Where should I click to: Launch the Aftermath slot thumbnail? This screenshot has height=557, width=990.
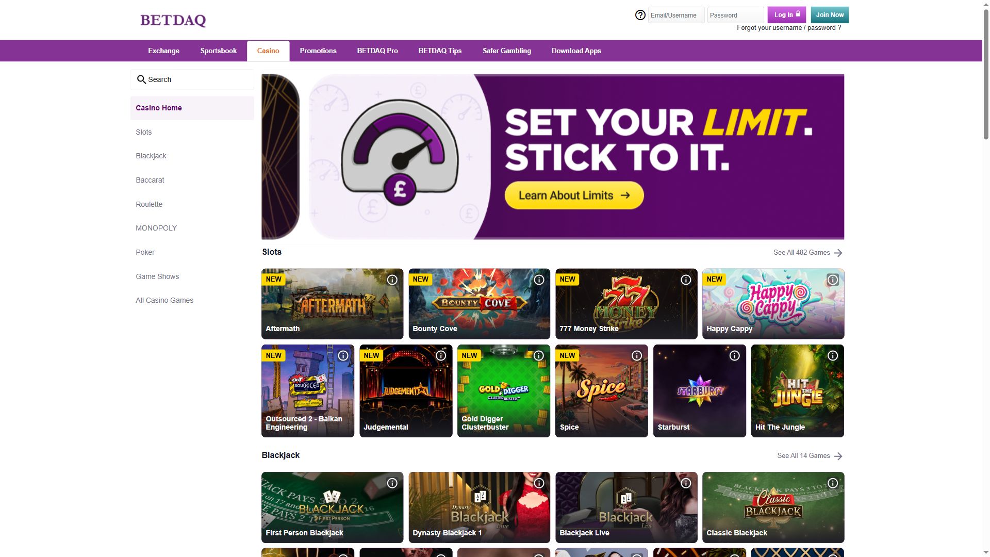click(x=332, y=304)
